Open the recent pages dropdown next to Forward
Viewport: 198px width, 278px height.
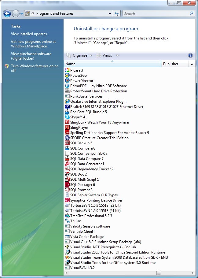click(x=22, y=14)
